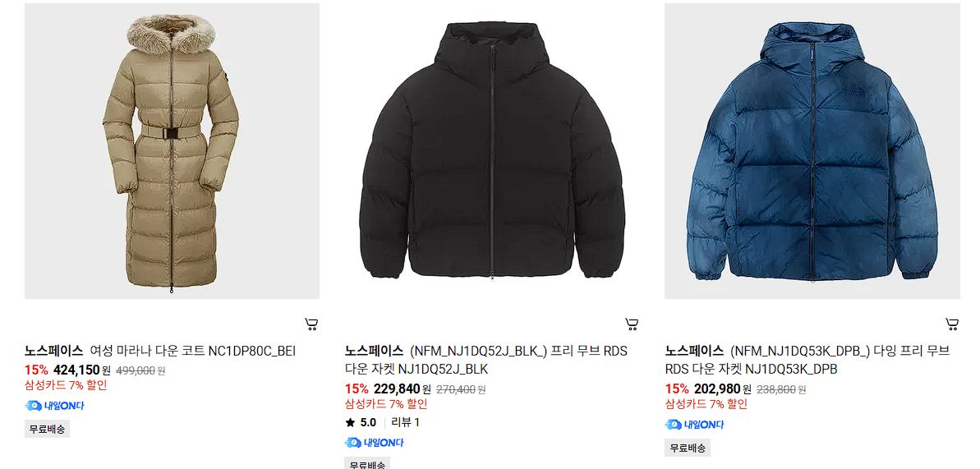Open 프리 무브 RDS 다운 자켓 BLK title
Screen dimensions: 980x469
(x=485, y=360)
